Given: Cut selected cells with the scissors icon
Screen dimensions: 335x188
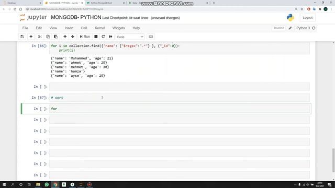Looking at the screenshot, I should [x=40, y=37].
